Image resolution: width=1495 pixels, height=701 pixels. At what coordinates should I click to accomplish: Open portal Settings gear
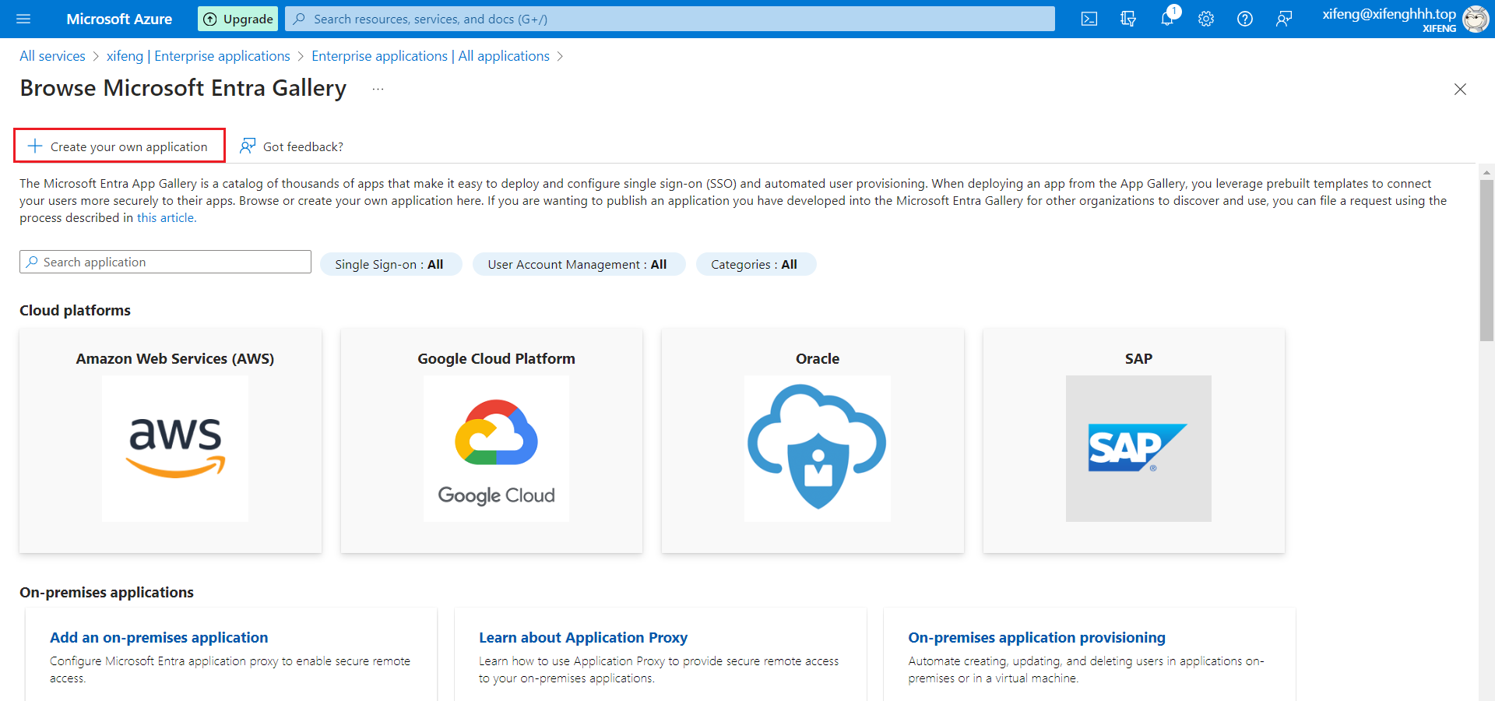1206,19
